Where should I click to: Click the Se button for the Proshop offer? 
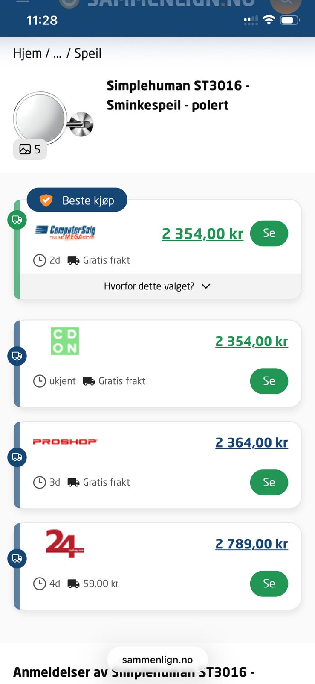tap(269, 482)
